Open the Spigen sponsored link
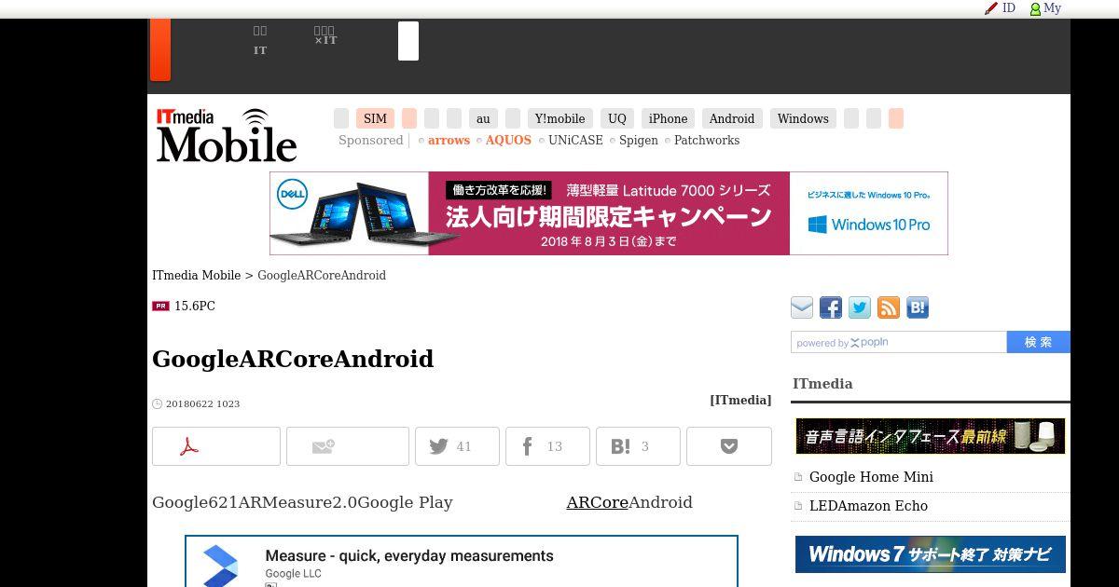Screen dimensions: 1119x587 coord(639,140)
